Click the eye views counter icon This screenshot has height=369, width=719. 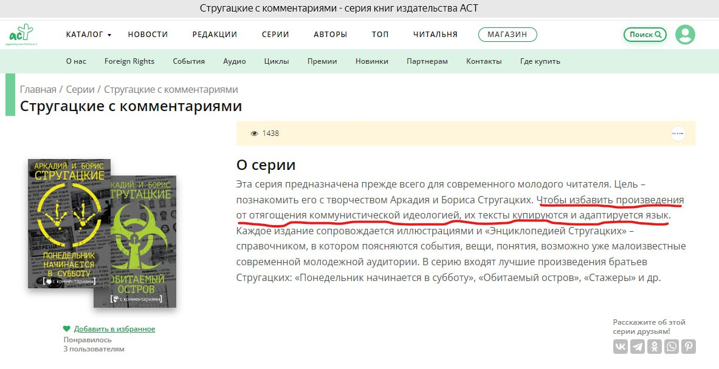coord(254,134)
